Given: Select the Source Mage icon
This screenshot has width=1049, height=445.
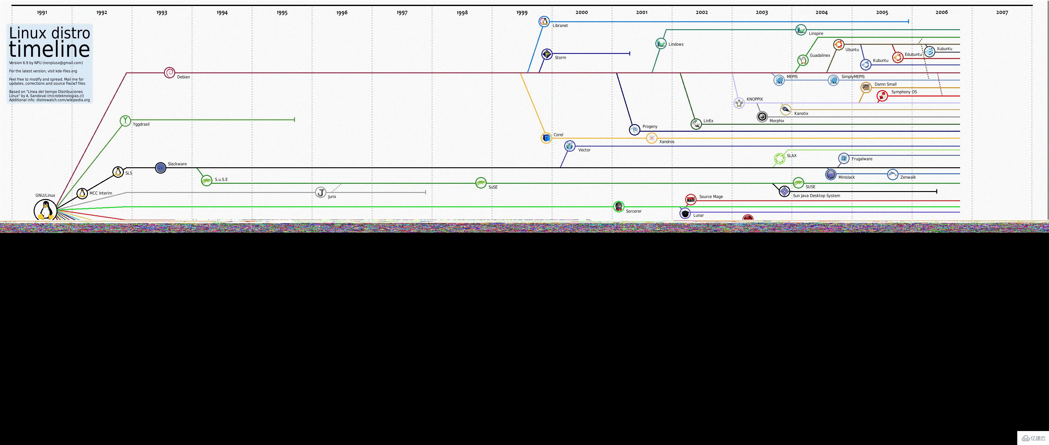Looking at the screenshot, I should [691, 200].
